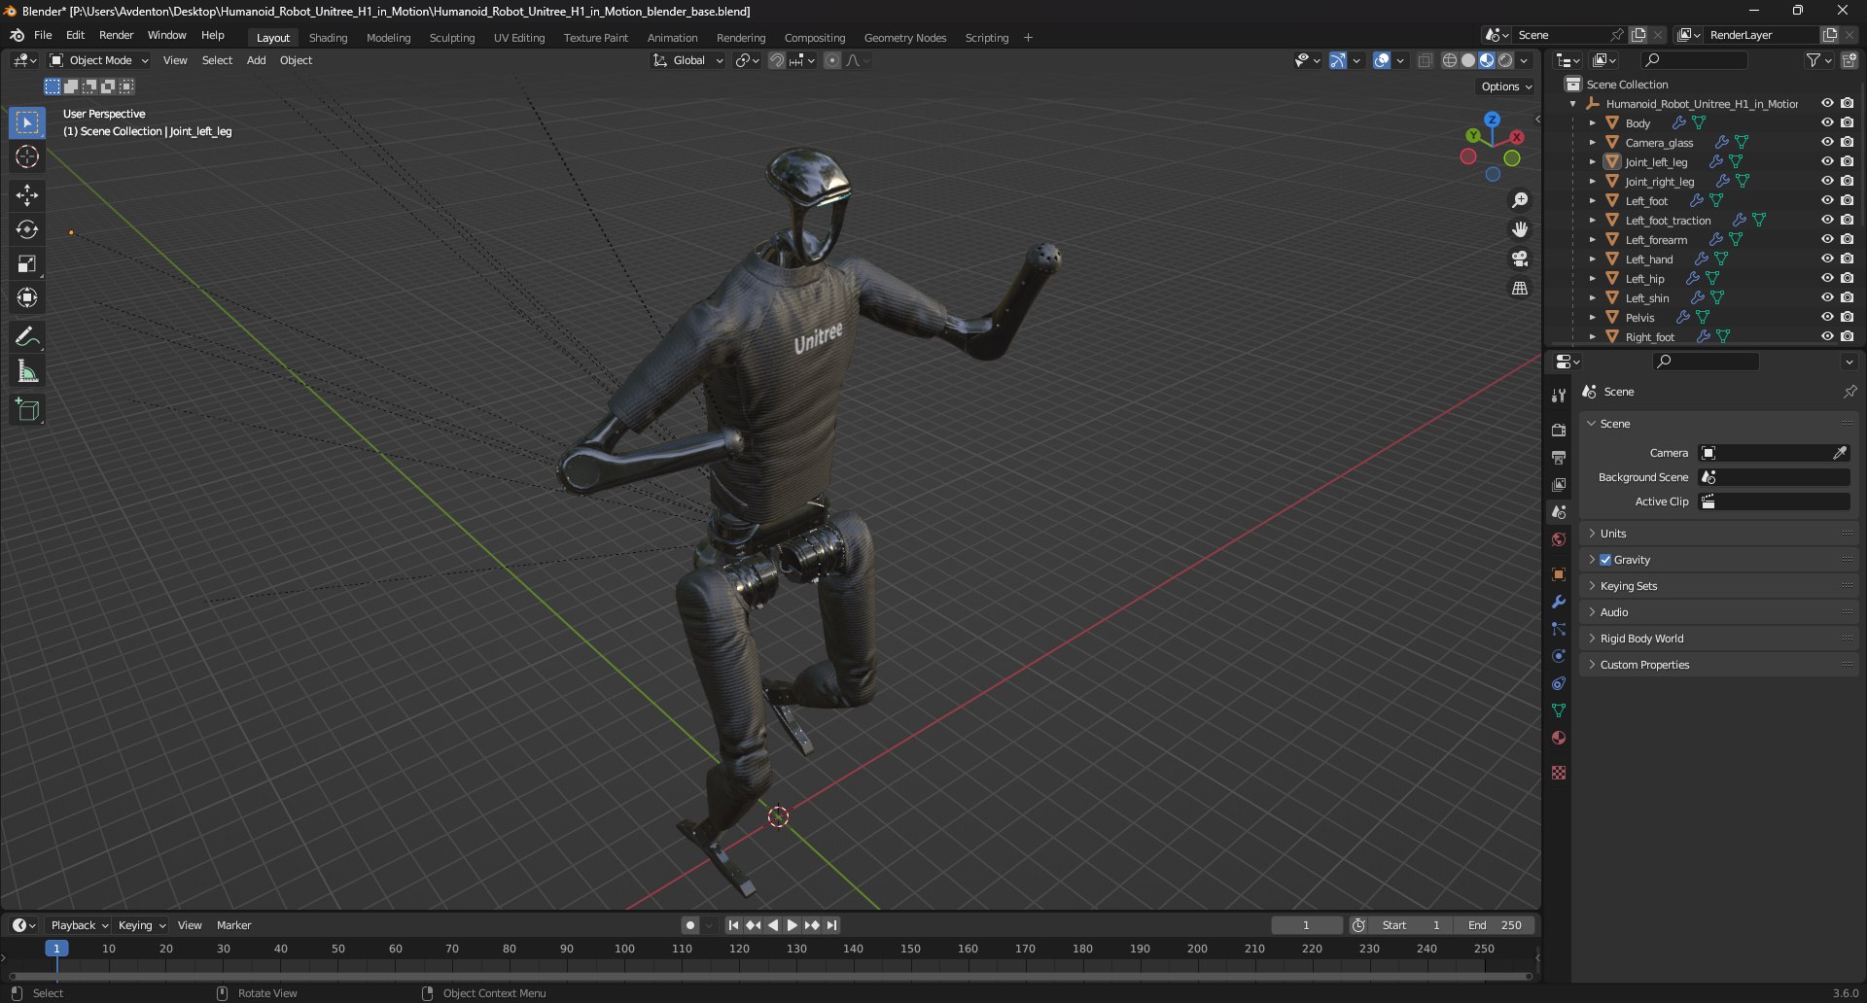The width and height of the screenshot is (1867, 1003).
Task: Toggle proportional editing button
Action: tap(832, 60)
